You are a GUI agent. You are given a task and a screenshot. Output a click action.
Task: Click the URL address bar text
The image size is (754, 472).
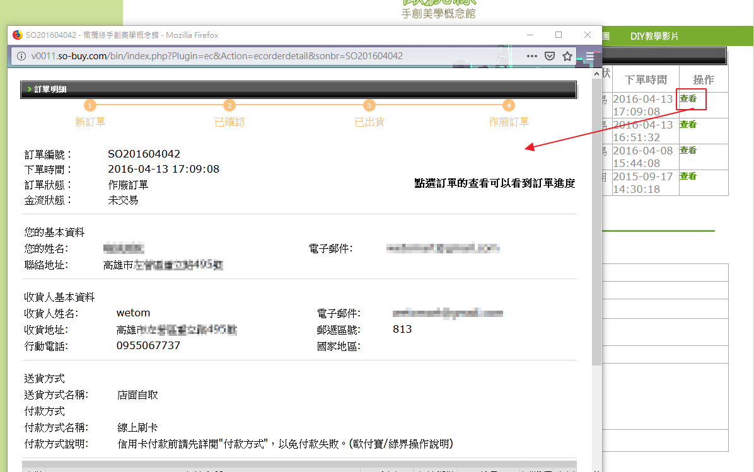pos(217,56)
